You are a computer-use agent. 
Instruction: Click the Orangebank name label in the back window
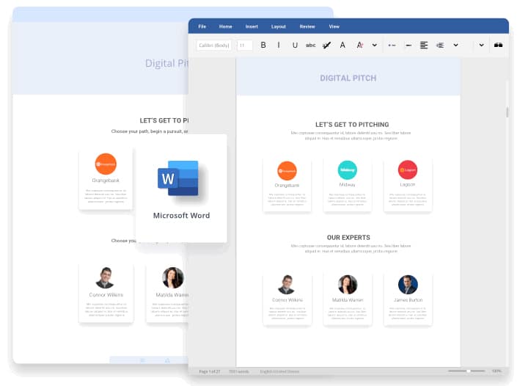pyautogui.click(x=106, y=181)
